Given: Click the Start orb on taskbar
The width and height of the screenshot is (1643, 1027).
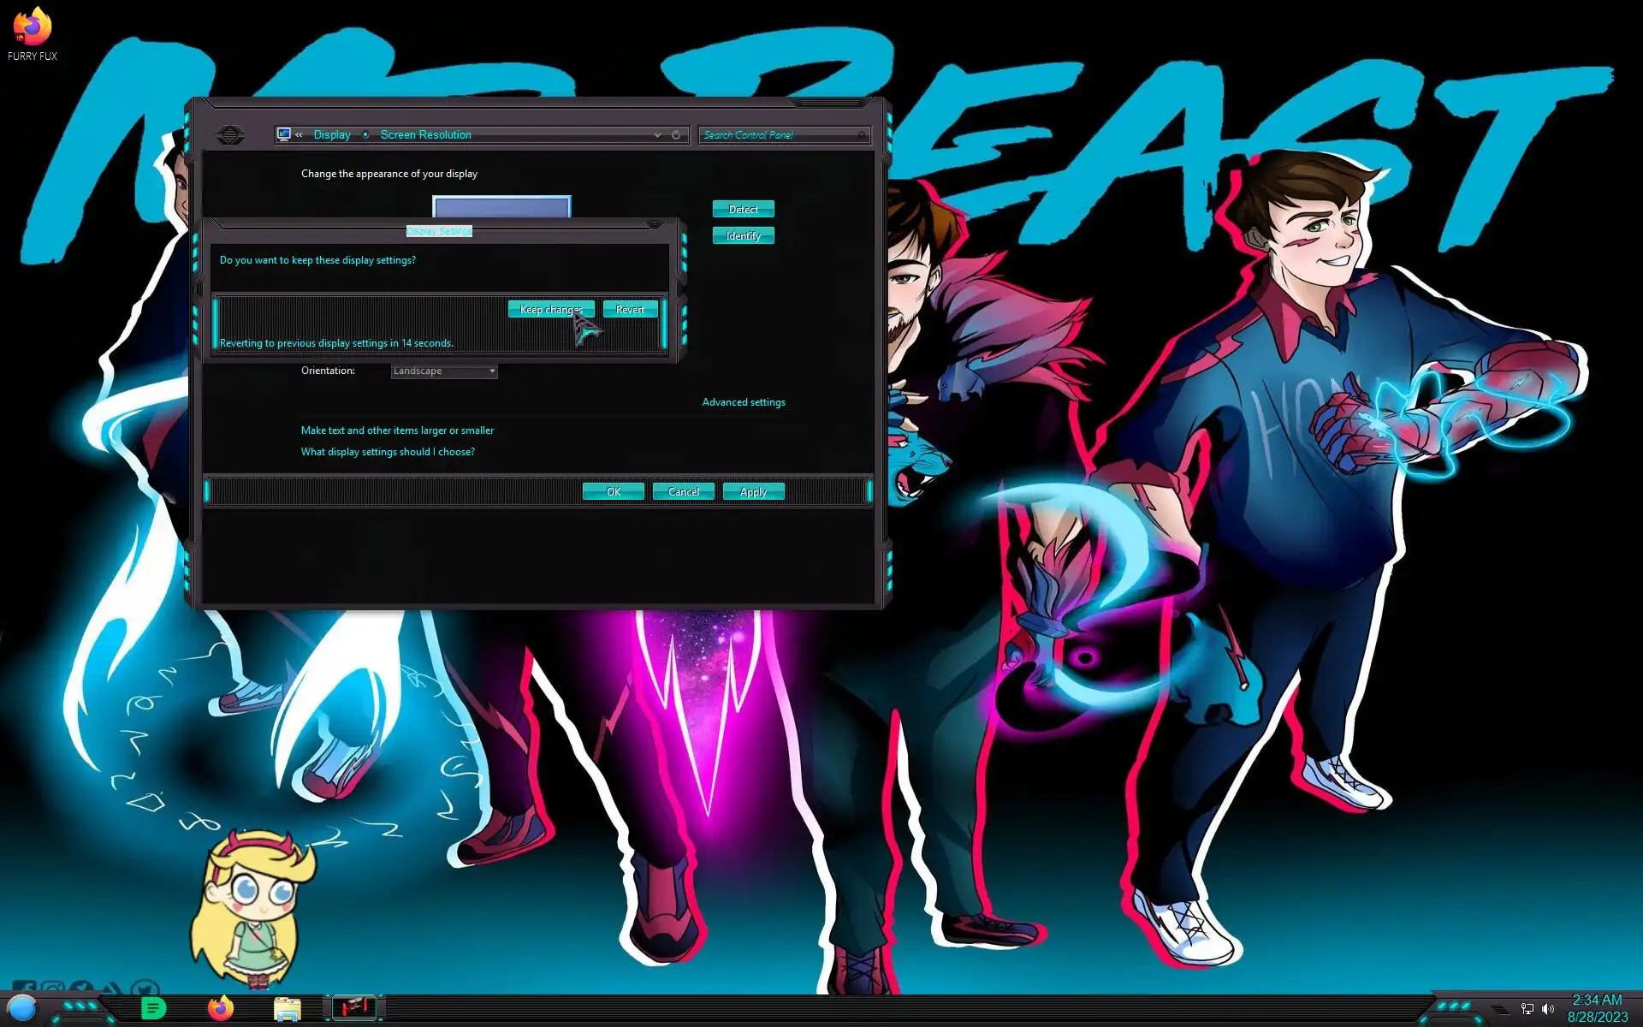Looking at the screenshot, I should (22, 1008).
